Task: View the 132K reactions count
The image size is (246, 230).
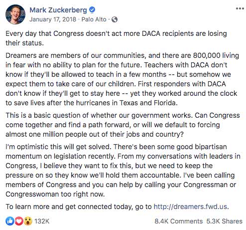Action: (42, 221)
